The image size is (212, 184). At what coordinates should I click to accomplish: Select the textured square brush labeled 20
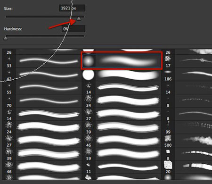pos(187,167)
